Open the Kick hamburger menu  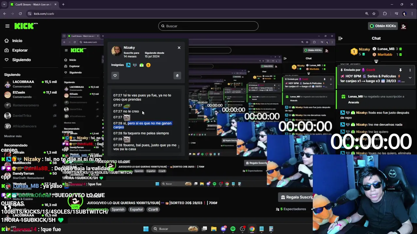tap(7, 26)
